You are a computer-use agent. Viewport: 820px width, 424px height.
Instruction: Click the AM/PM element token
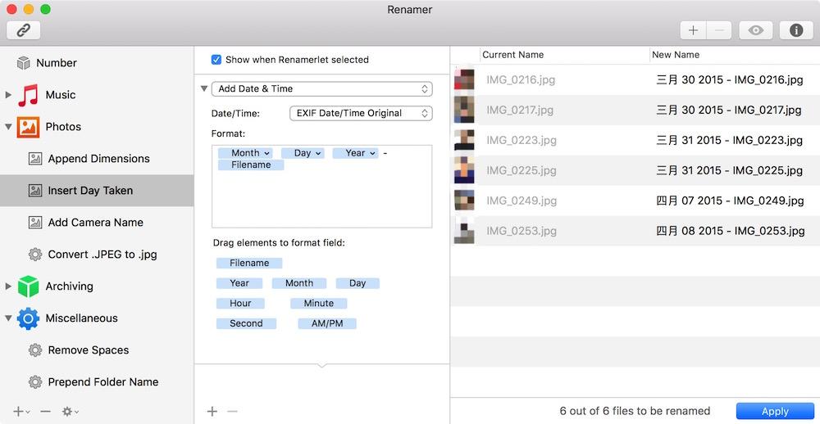click(x=327, y=323)
